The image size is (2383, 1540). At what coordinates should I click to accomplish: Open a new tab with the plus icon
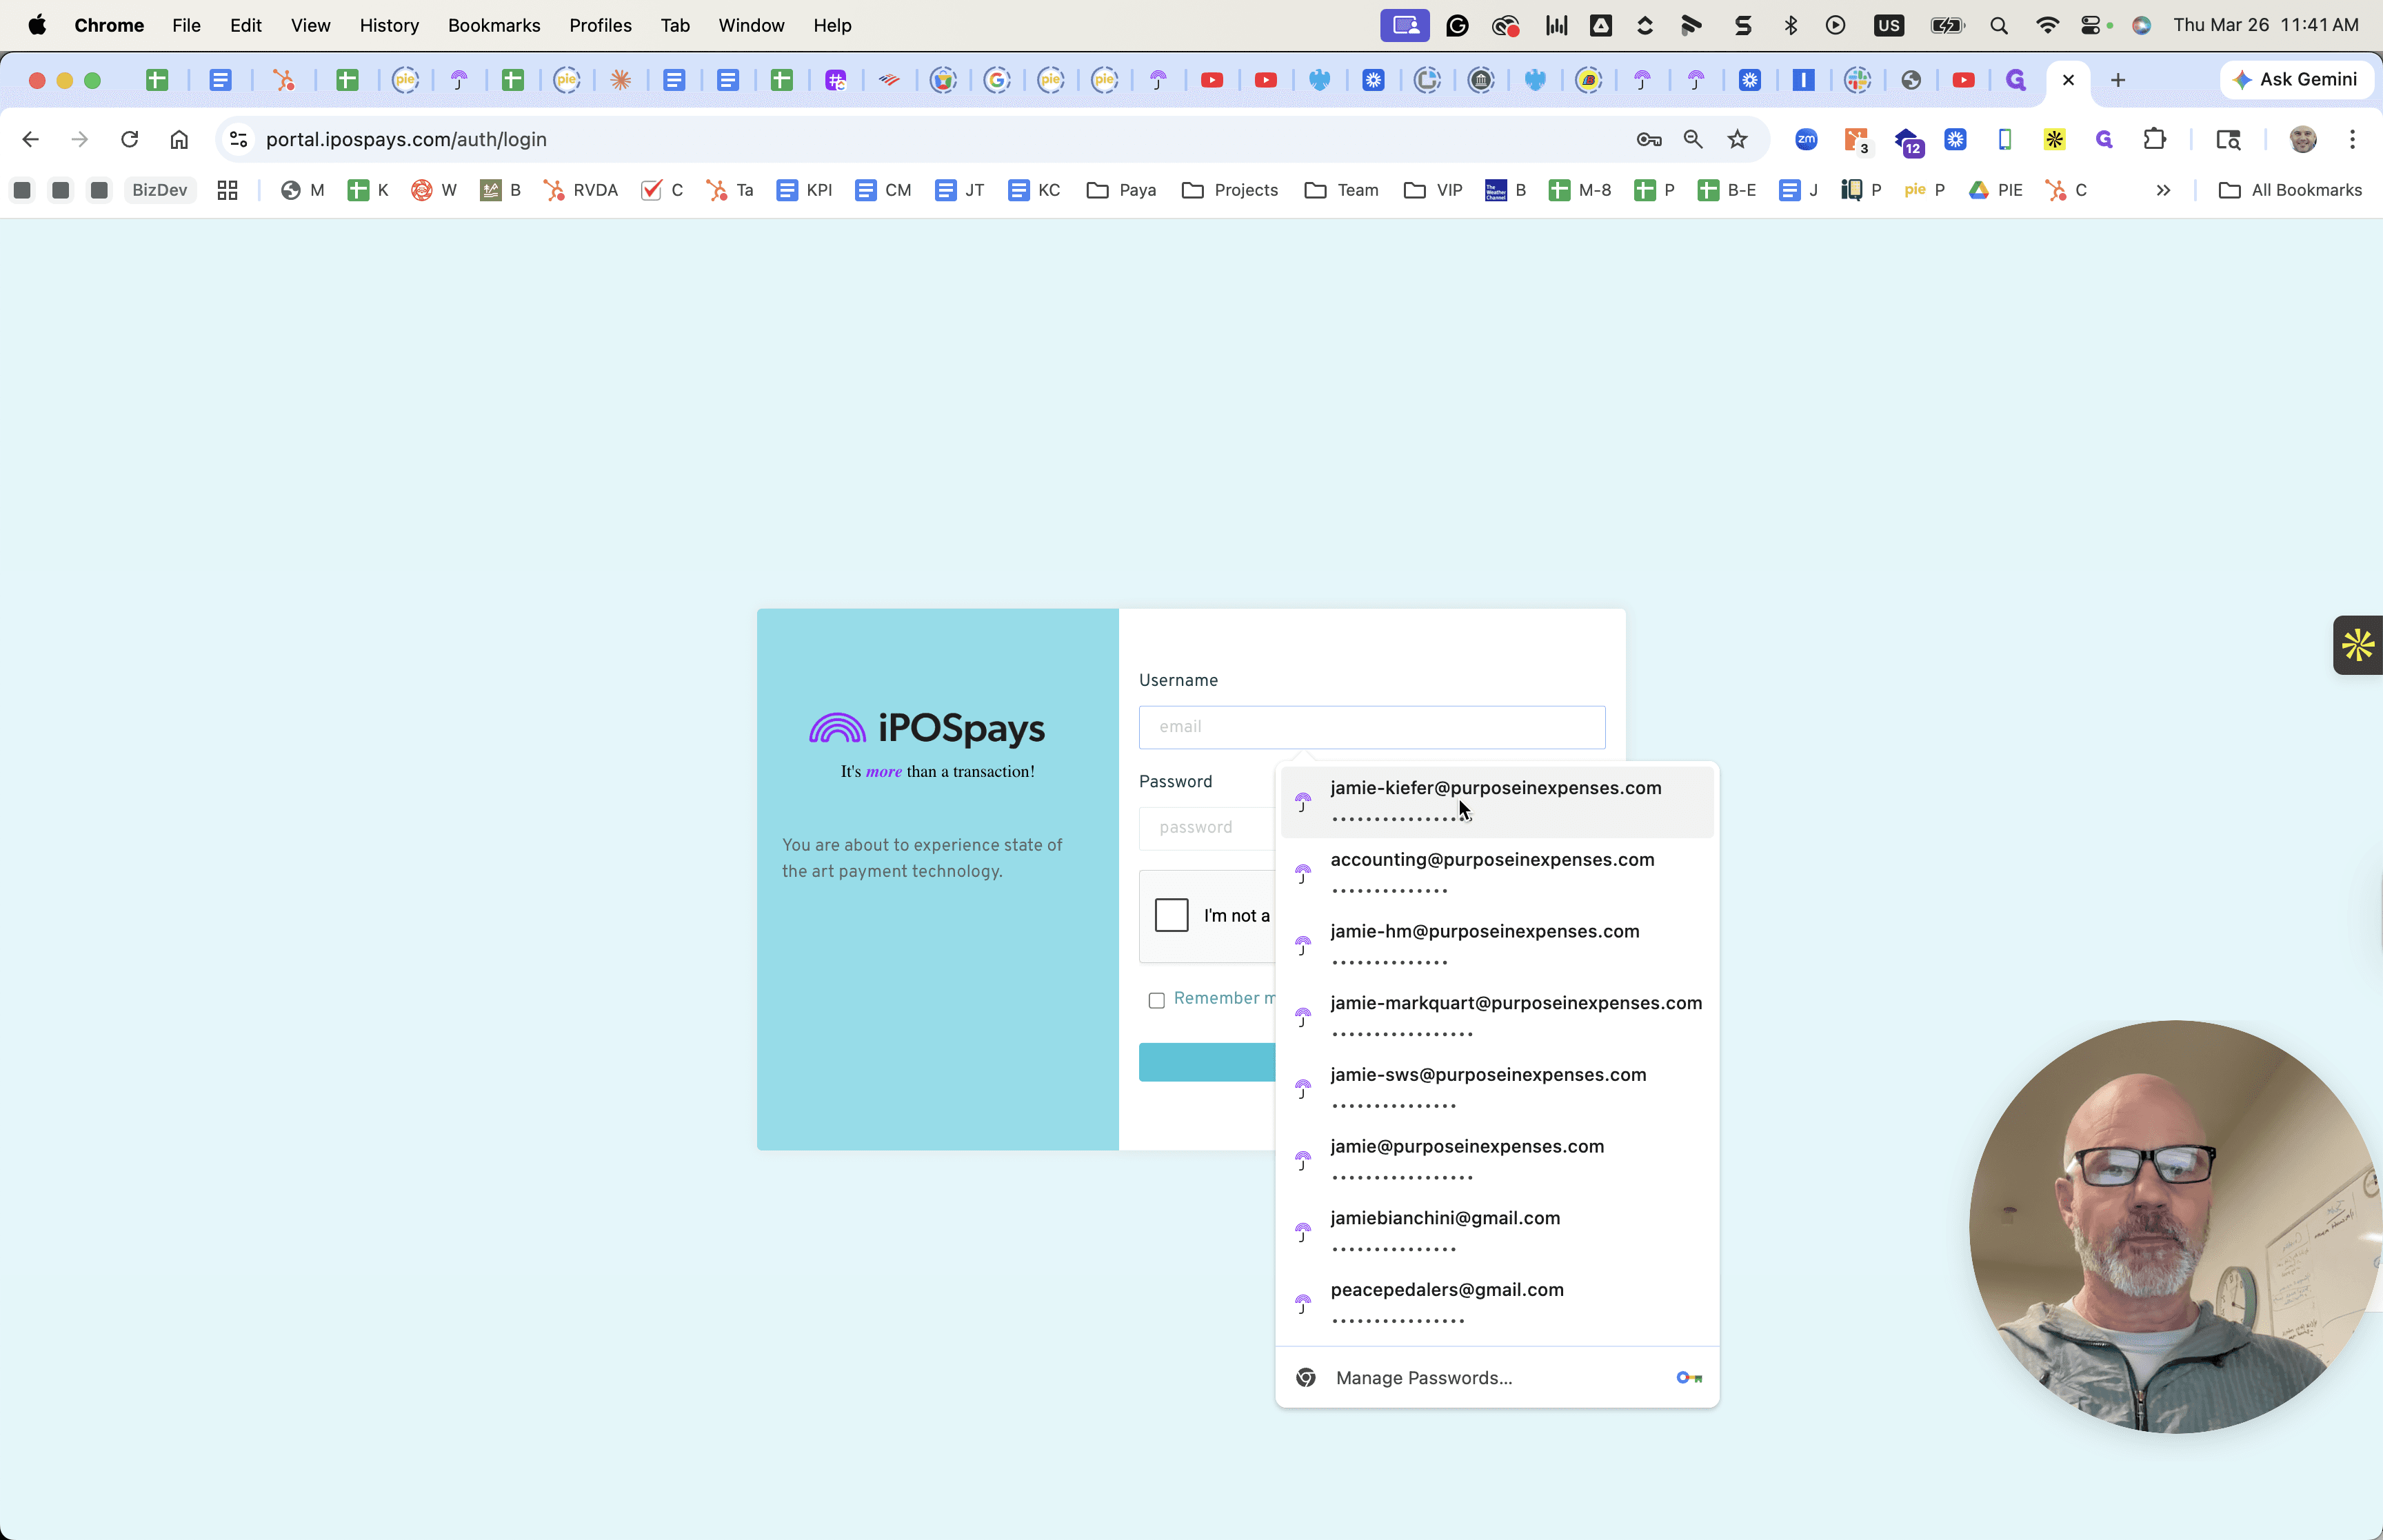[x=2118, y=80]
